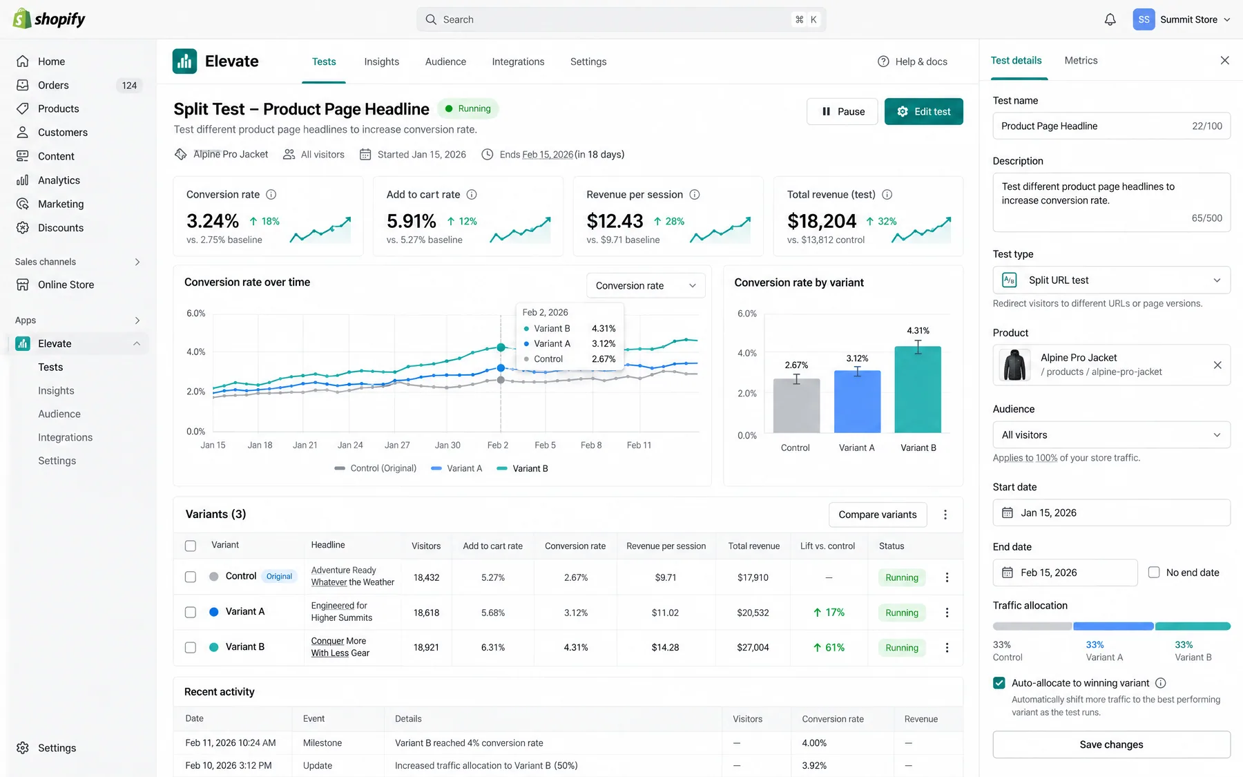Uncheck Auto-allocate to winning variant
Screen dimensions: 1243x777
tap(999, 683)
